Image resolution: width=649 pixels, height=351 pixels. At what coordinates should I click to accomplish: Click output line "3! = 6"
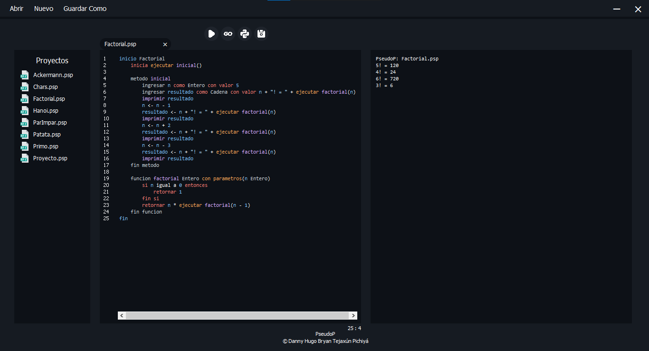384,85
